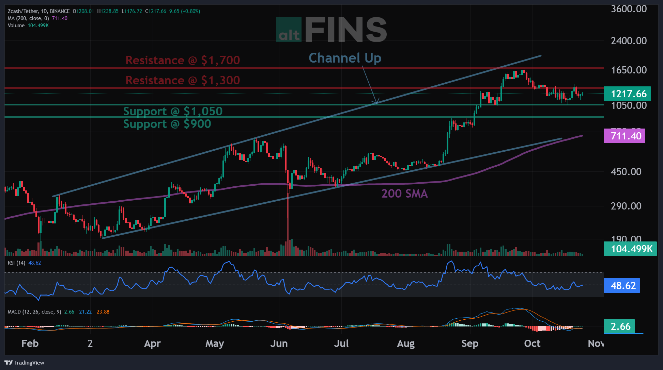This screenshot has width=663, height=370.
Task: Select the 'Support @ $900' annotation
Action: tap(167, 124)
